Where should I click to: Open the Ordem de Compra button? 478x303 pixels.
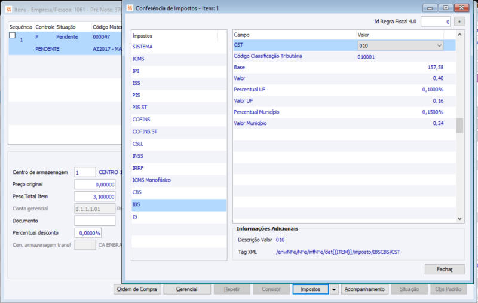137,289
